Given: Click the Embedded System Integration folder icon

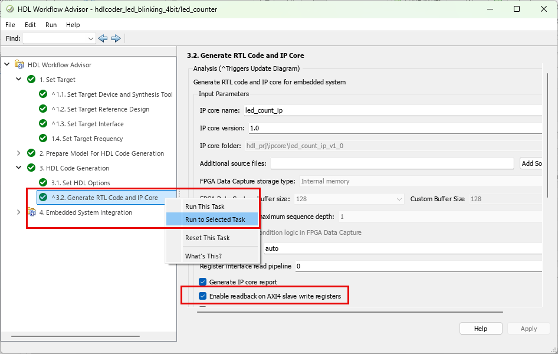Looking at the screenshot, I should pos(31,212).
